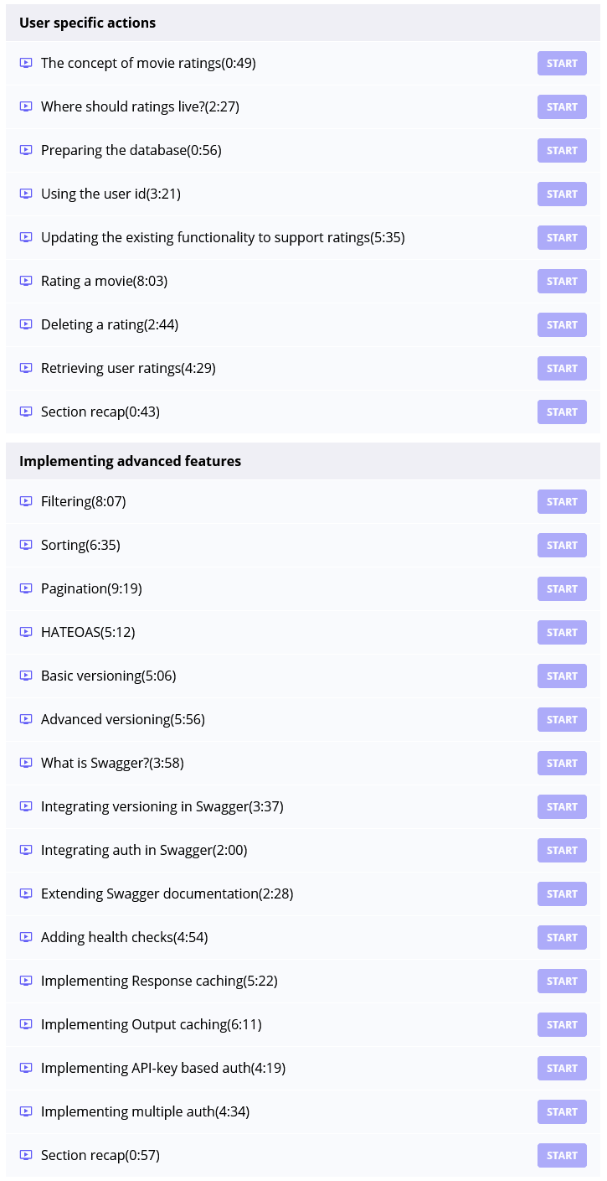Click video icon beside 'What is Swagger?'
Image resolution: width=607 pixels, height=1181 pixels.
(26, 763)
